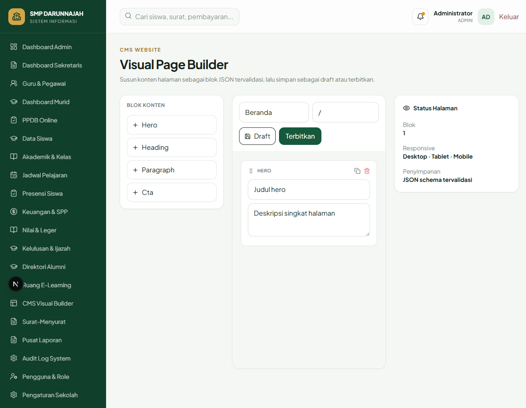Click the Presensi Siswa clipboard-check icon
The width and height of the screenshot is (526, 408).
click(x=14, y=193)
